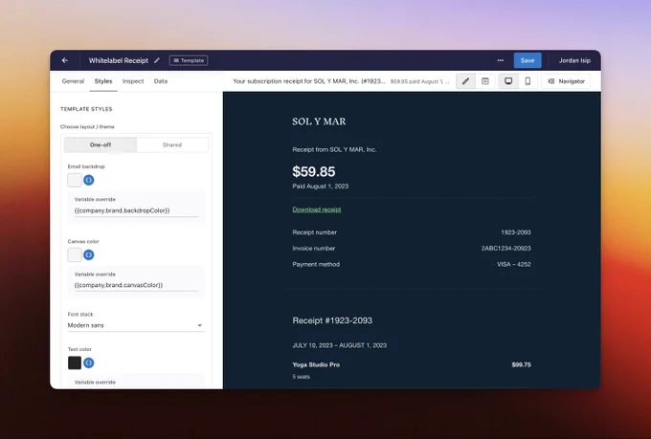This screenshot has width=651, height=439.
Task: Click the $99.75 line item price
Action: point(522,364)
